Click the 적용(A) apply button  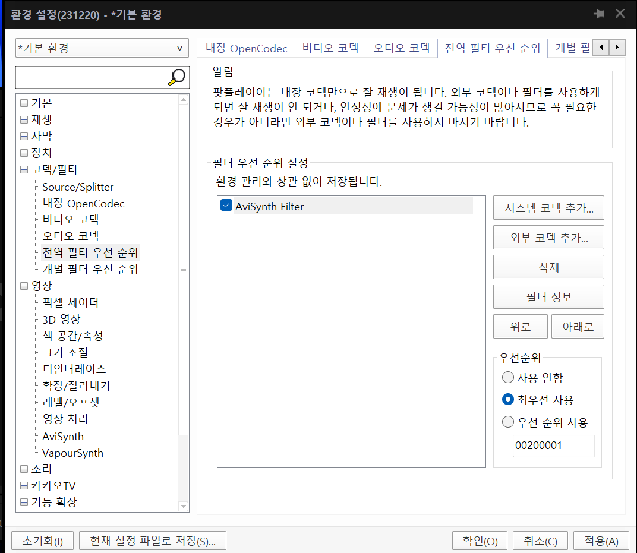(x=601, y=541)
